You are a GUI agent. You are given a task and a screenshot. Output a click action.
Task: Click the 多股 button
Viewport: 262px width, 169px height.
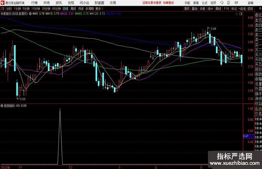202,9
